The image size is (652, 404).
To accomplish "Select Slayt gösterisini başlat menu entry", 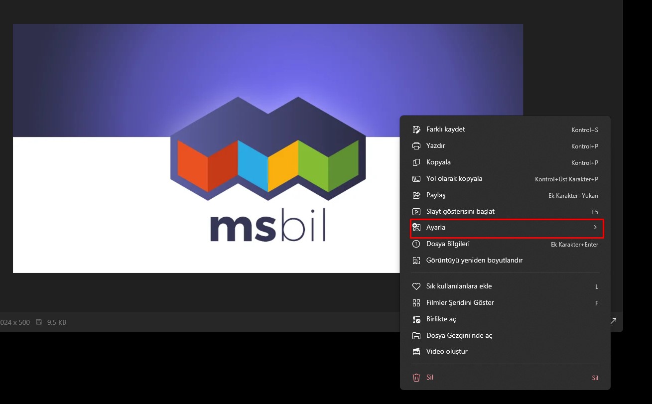I will (x=506, y=212).
